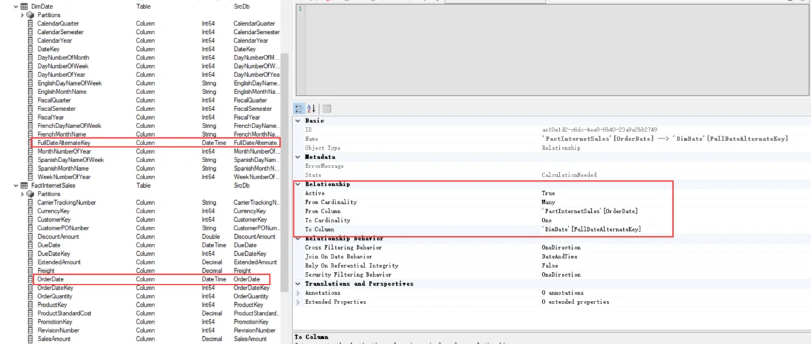Viewport: 811px width, 344px height.
Task: Select the To Cardinality value One
Action: 547,220
